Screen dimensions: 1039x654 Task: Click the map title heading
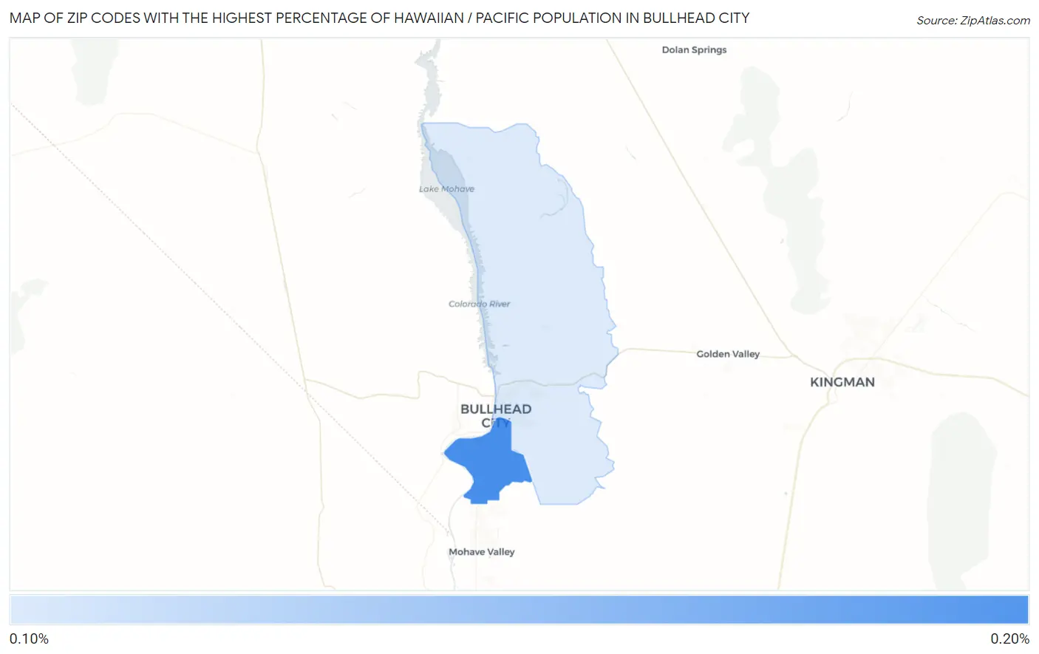379,18
